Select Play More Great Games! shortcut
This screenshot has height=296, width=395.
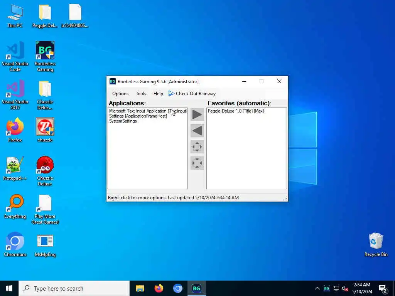click(45, 209)
